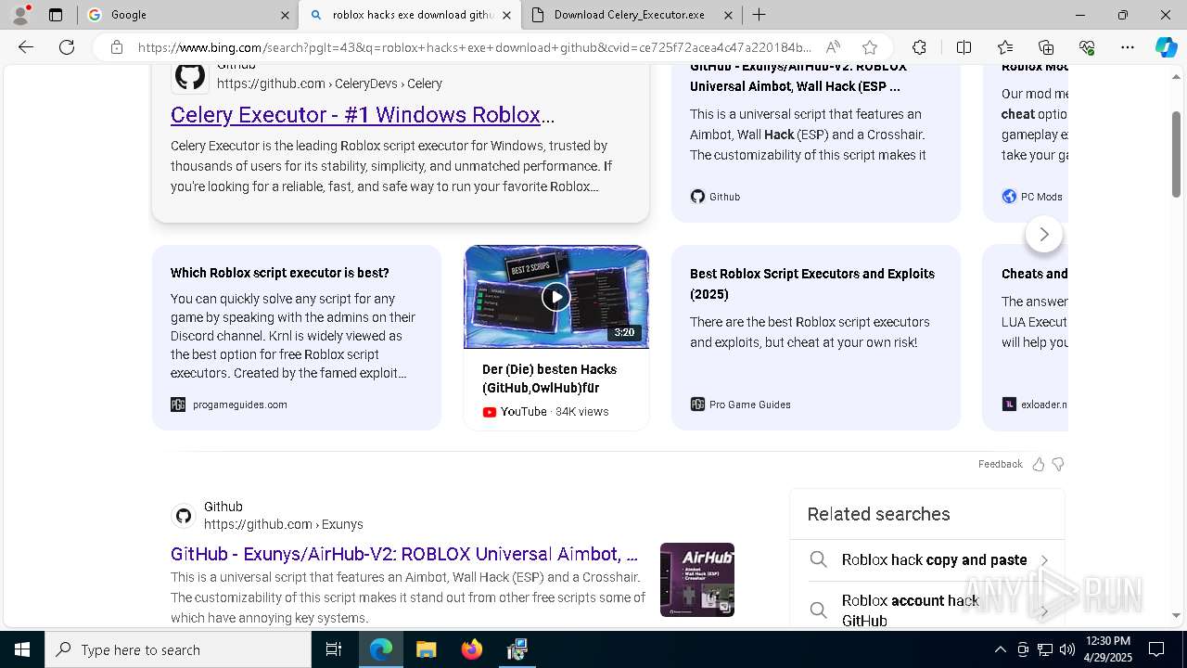
Task: Open Task View on the taskbar
Action: tap(334, 649)
